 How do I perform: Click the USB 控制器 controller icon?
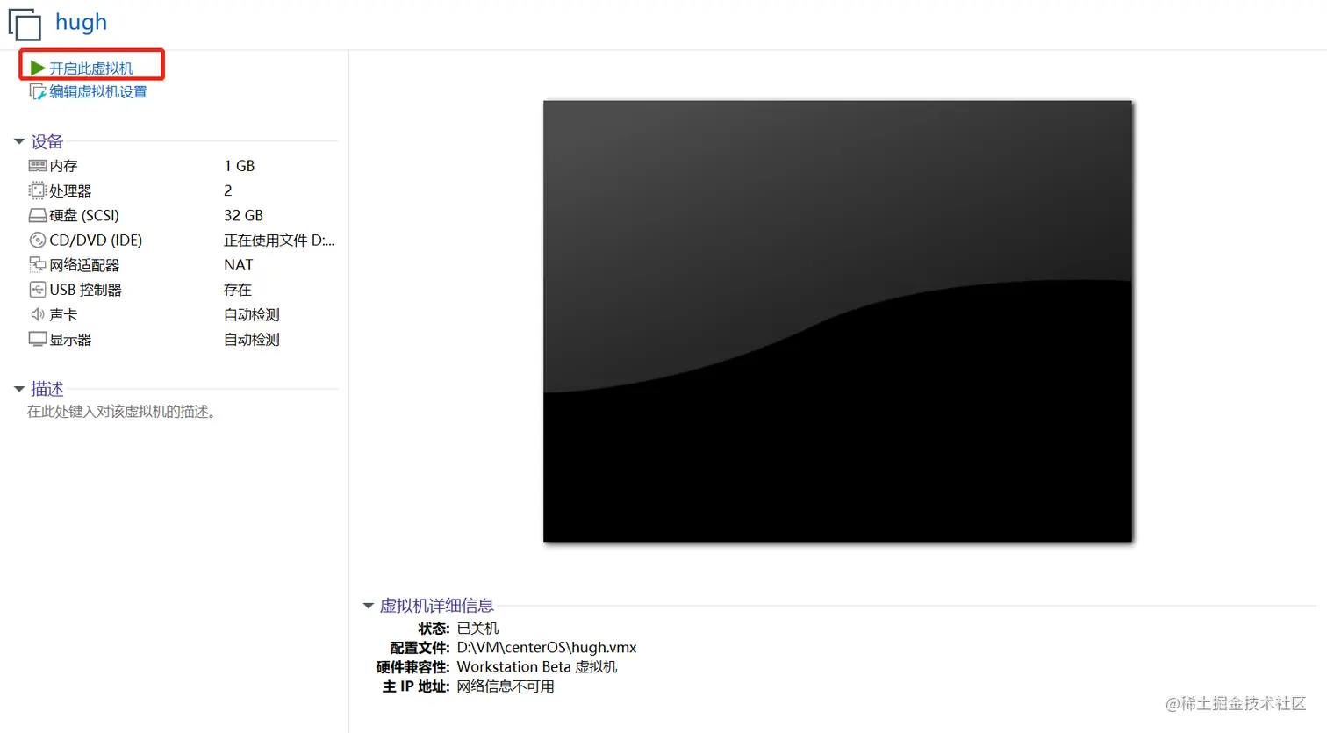(x=37, y=289)
